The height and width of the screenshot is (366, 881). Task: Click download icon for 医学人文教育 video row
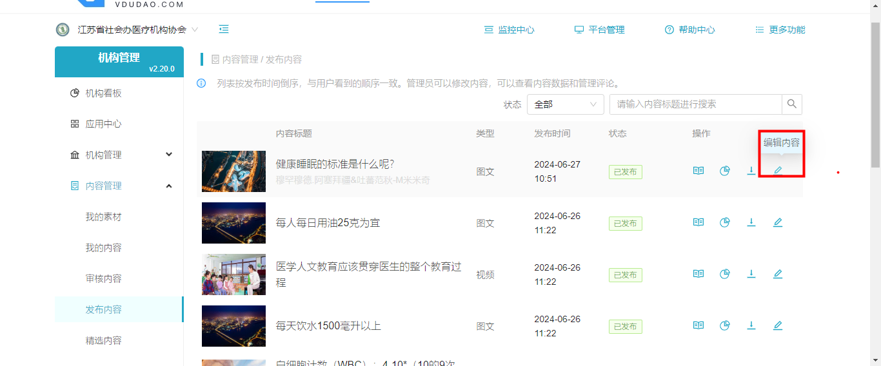pos(751,274)
